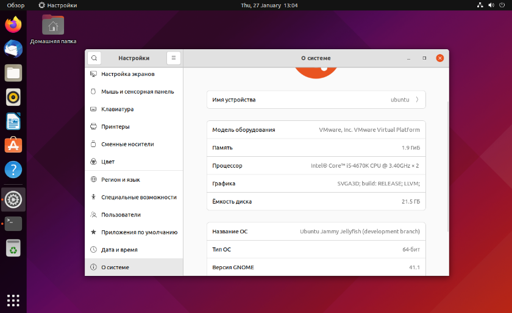Open the Обзор activities overview
512x313 pixels.
[x=16, y=5]
